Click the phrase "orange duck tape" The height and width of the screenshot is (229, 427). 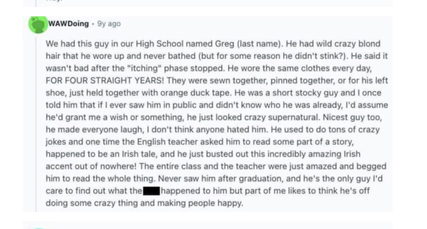tap(197, 93)
